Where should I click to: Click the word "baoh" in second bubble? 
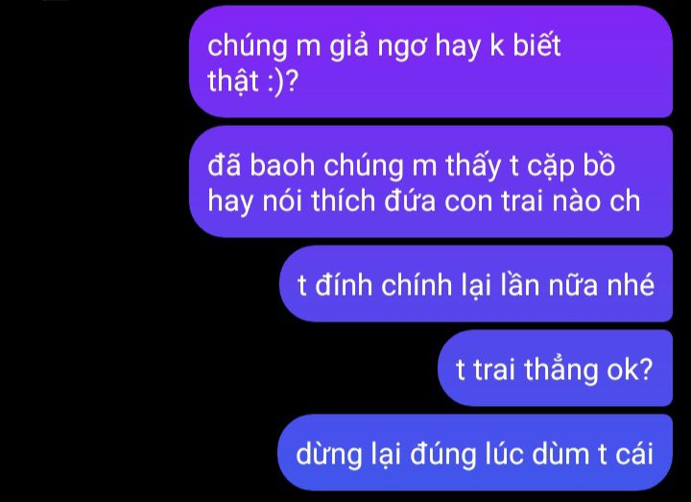click(x=282, y=165)
